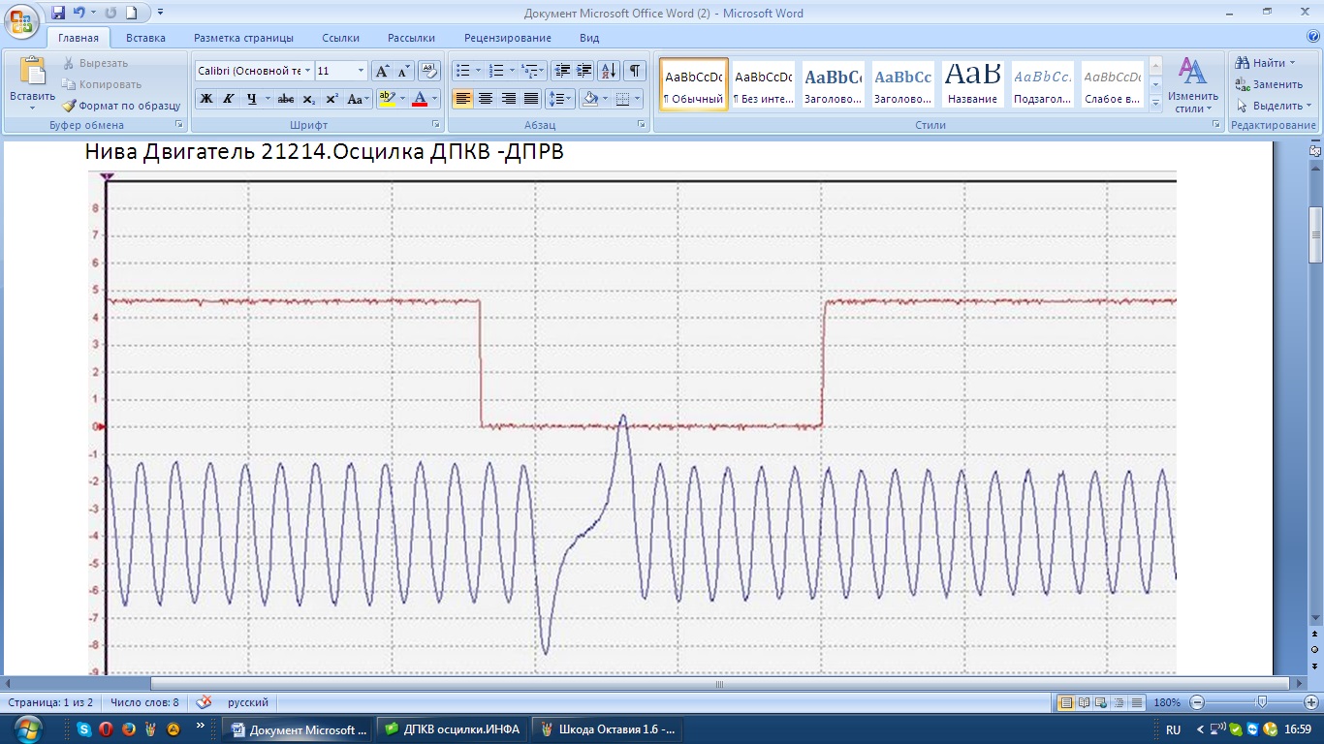Apply superscript formatting
Image resolution: width=1324 pixels, height=744 pixels.
click(x=331, y=99)
